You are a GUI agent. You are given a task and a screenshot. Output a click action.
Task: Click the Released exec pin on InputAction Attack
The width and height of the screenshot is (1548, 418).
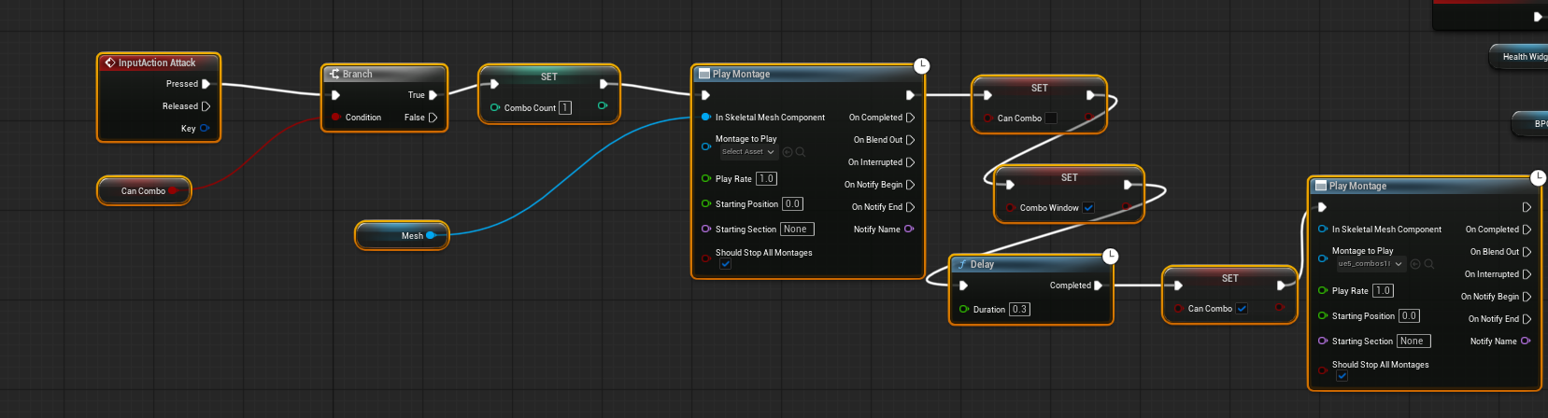point(206,106)
